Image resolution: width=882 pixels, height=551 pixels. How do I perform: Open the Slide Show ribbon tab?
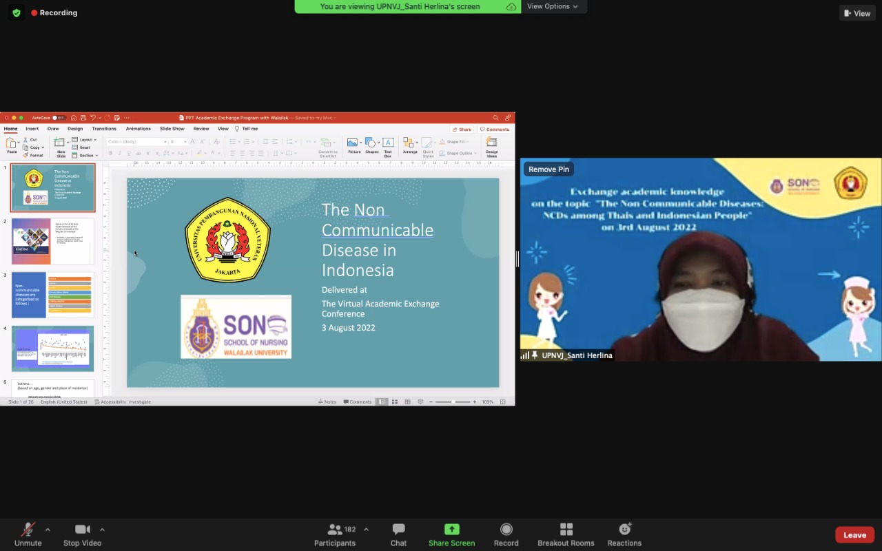pyautogui.click(x=172, y=129)
